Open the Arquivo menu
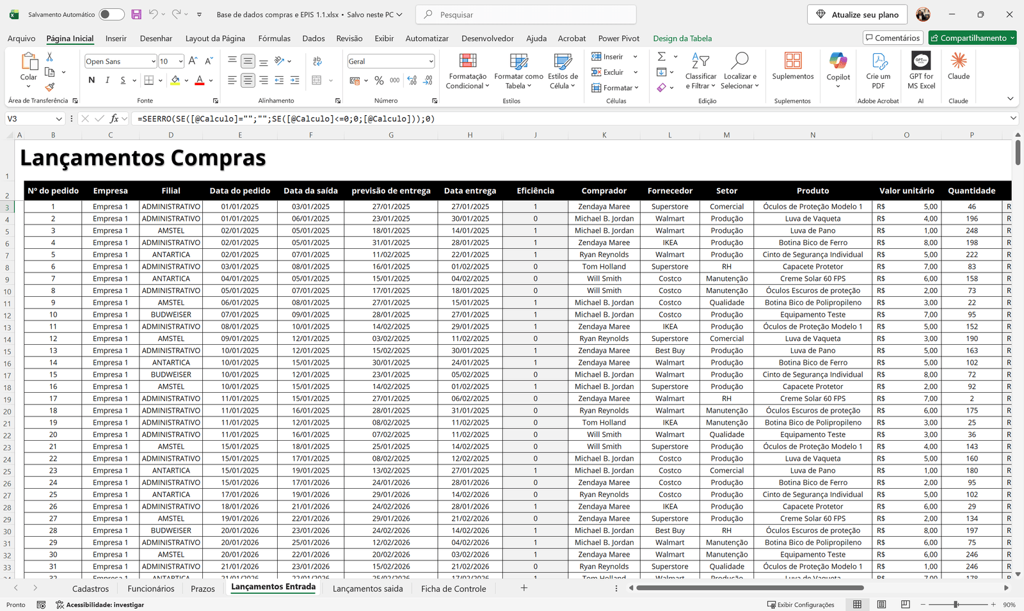Screen dimensions: 1024x611 (x=21, y=38)
